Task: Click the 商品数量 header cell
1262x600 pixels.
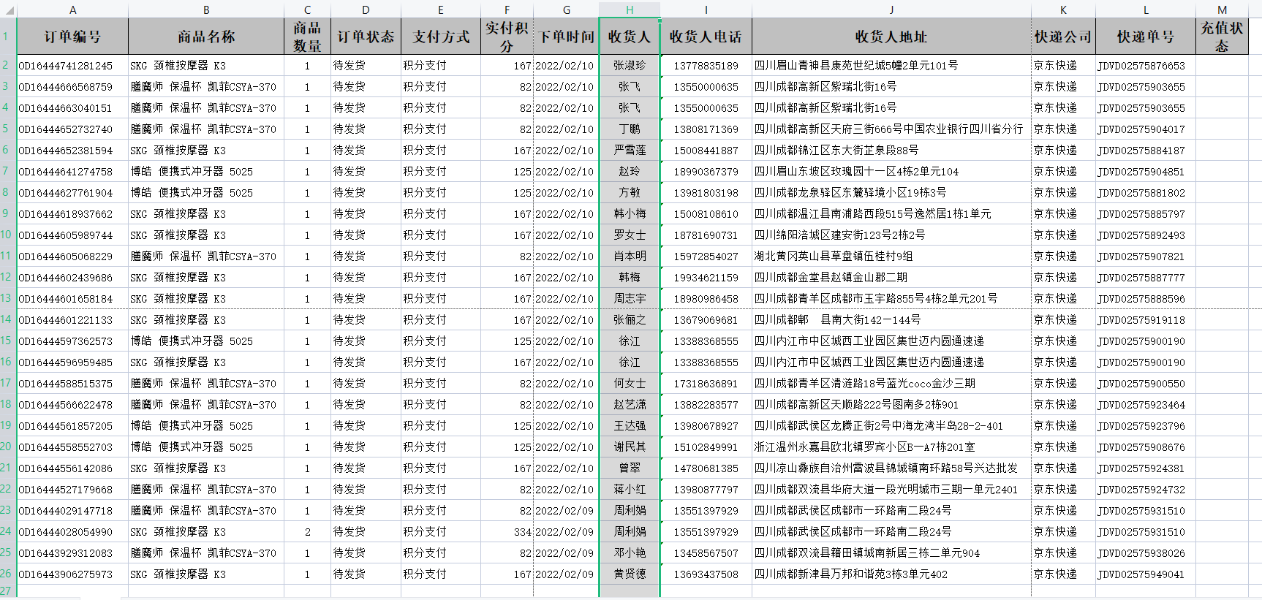Action: pos(307,37)
